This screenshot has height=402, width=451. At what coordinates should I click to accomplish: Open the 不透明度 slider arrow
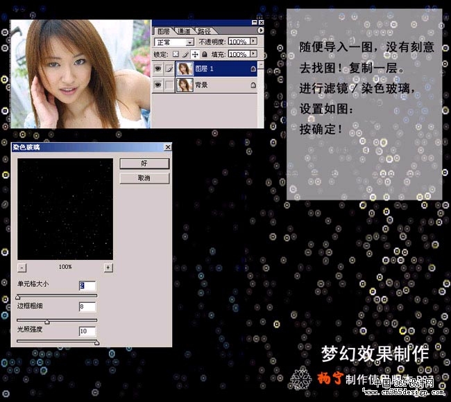[x=253, y=42]
